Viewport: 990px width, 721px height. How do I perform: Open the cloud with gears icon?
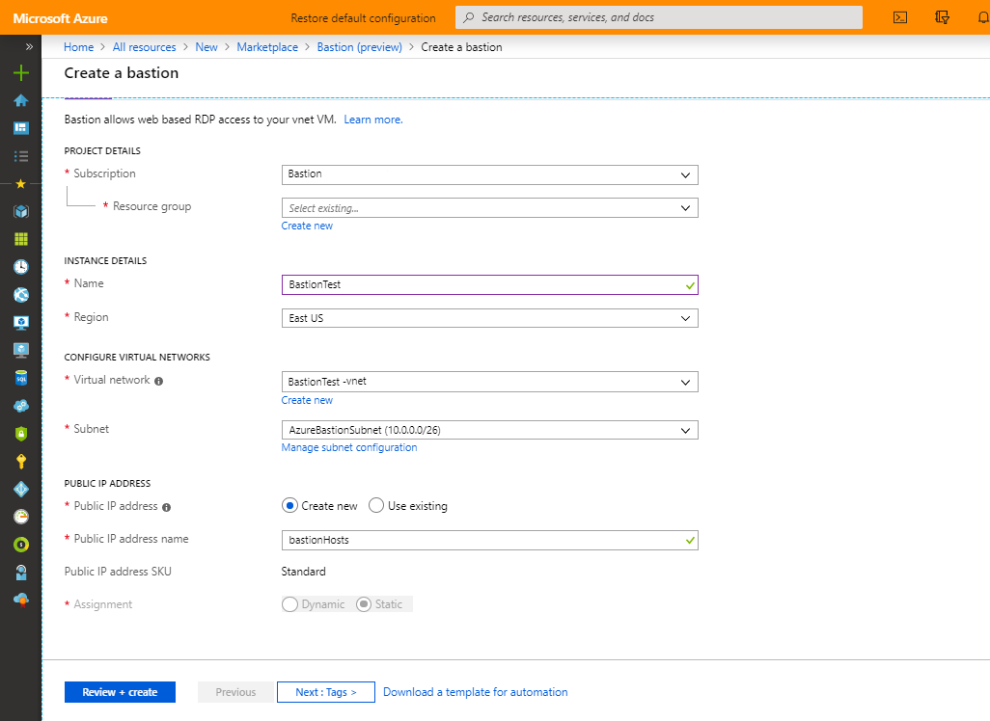pos(21,406)
